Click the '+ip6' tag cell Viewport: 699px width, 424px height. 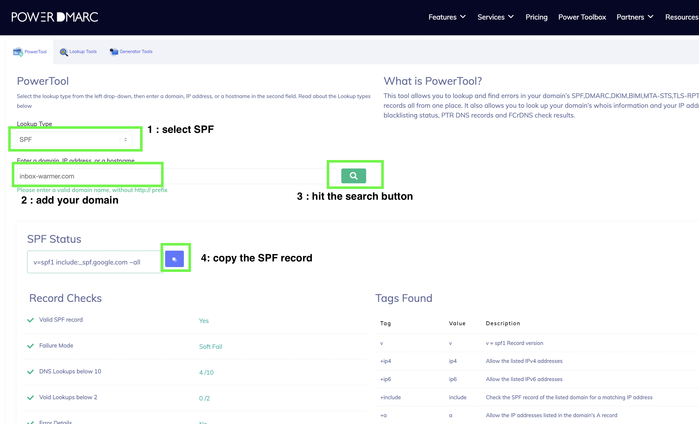(x=386, y=379)
